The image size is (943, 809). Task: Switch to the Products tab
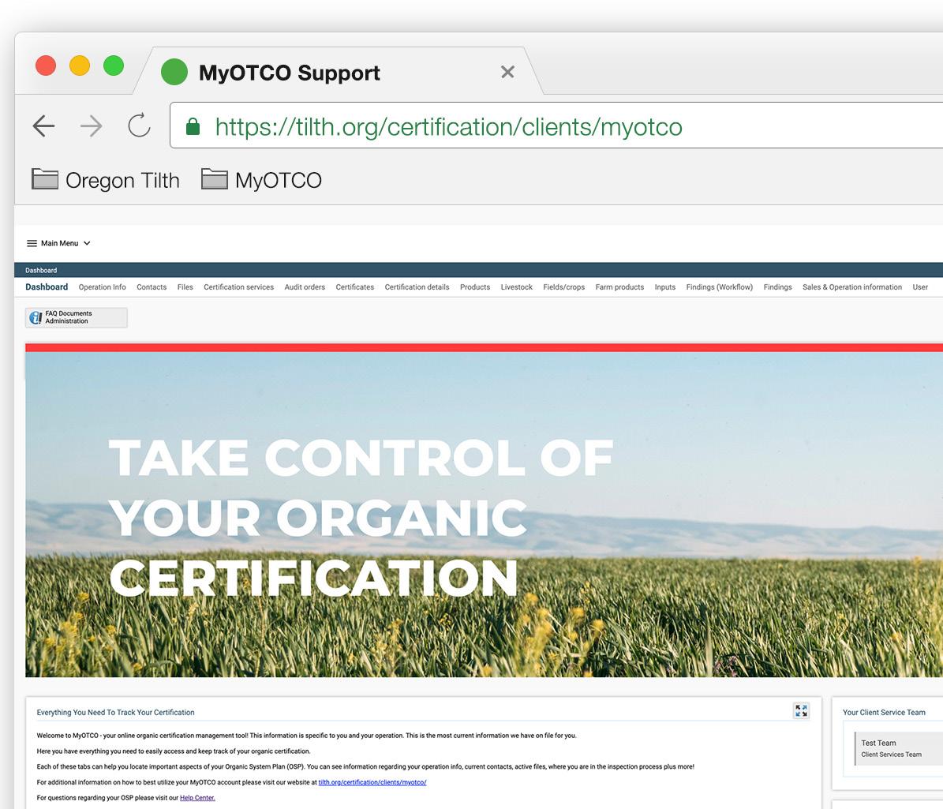pyautogui.click(x=475, y=287)
